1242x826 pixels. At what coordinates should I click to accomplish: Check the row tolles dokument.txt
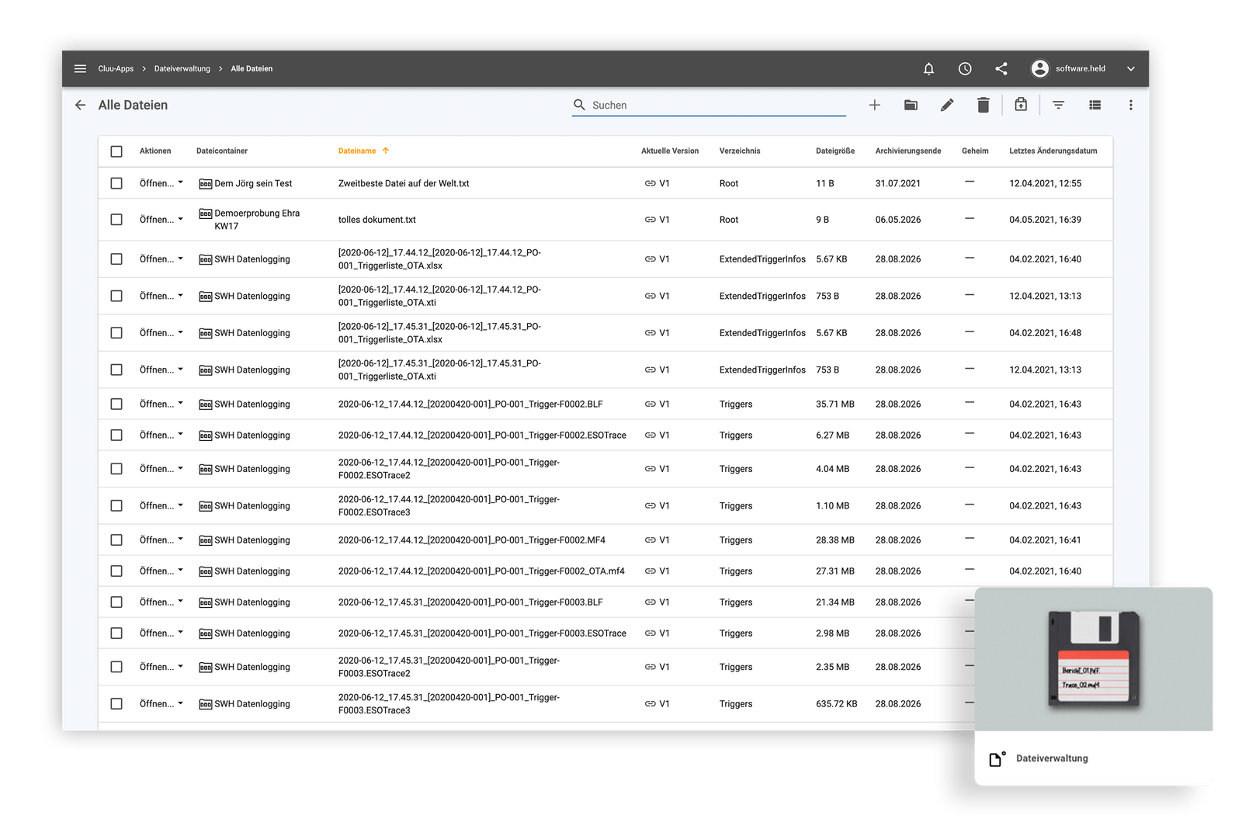116,220
